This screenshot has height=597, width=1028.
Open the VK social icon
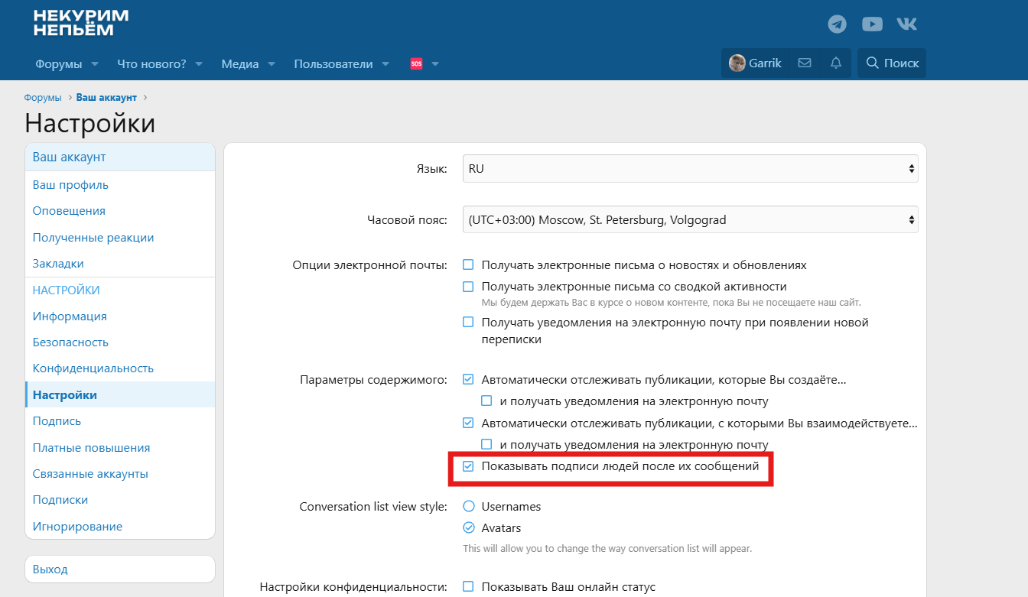906,24
